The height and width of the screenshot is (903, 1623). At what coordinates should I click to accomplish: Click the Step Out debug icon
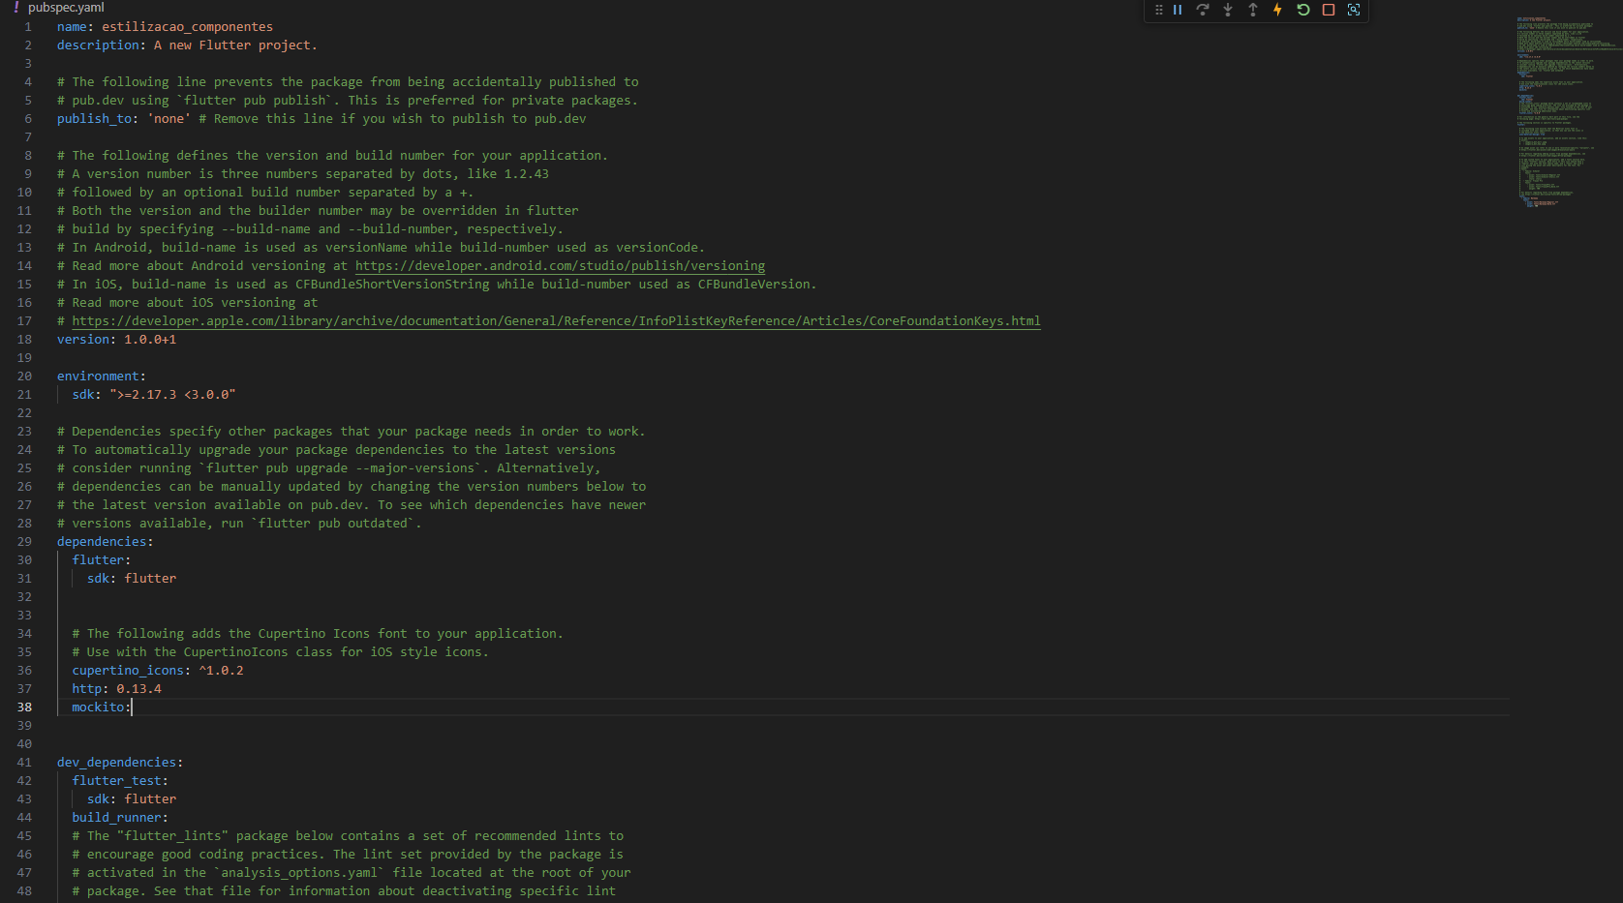tap(1253, 10)
